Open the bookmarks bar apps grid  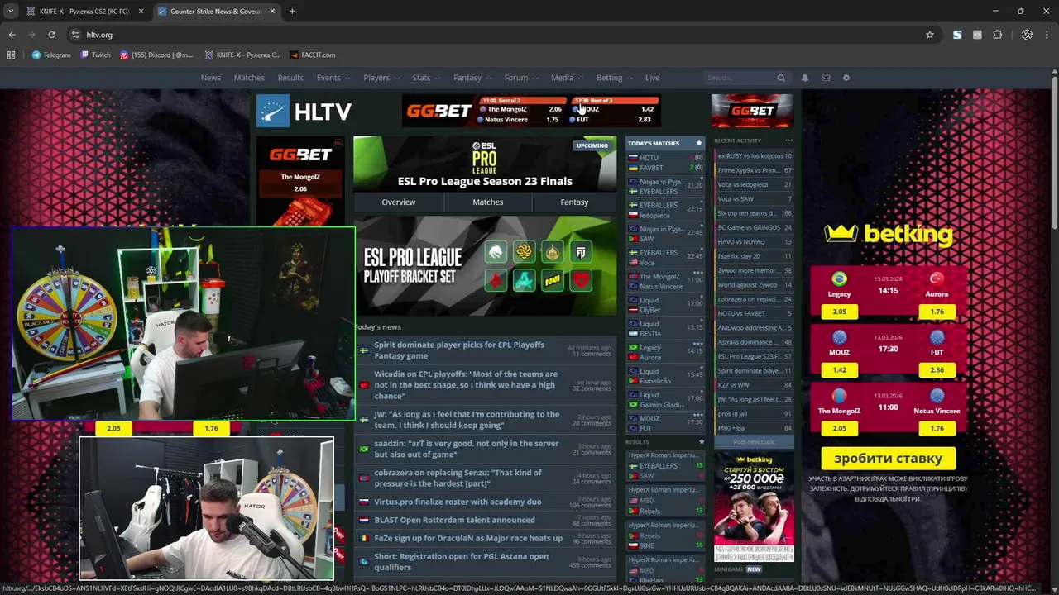click(x=11, y=55)
